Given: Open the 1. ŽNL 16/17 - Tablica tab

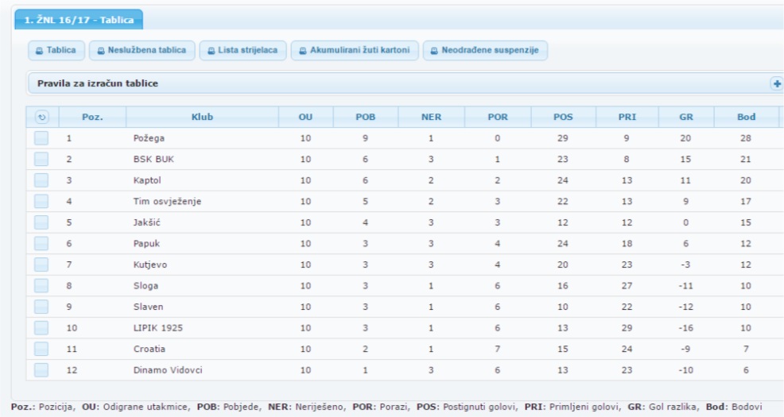Looking at the screenshot, I should click(78, 19).
